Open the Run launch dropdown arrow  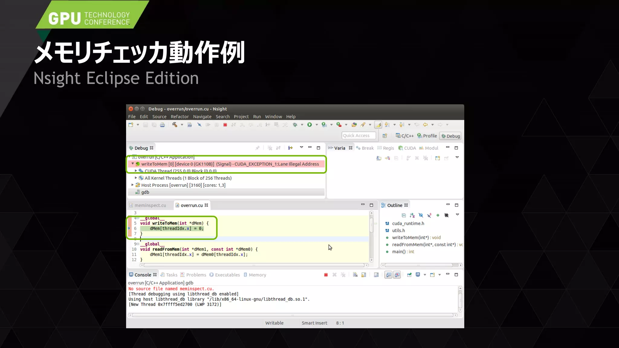[x=317, y=125]
